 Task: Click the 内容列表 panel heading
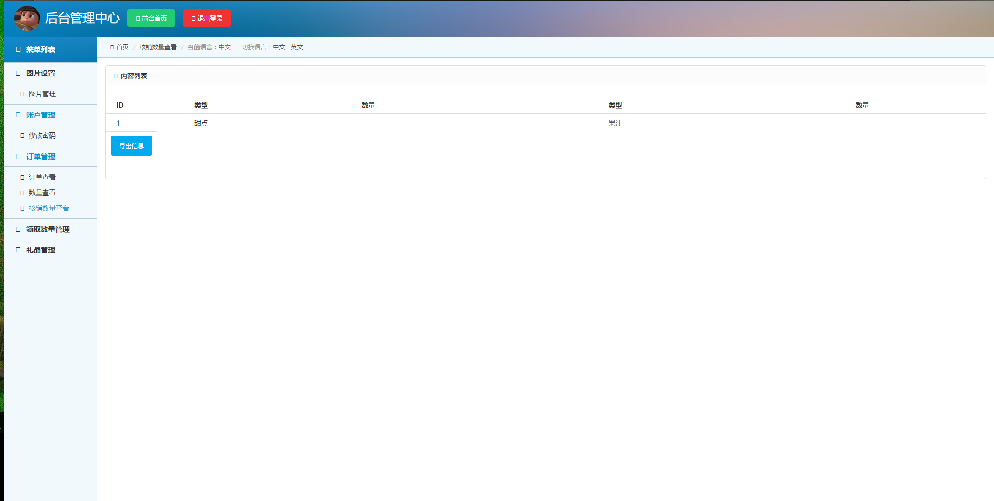point(134,76)
